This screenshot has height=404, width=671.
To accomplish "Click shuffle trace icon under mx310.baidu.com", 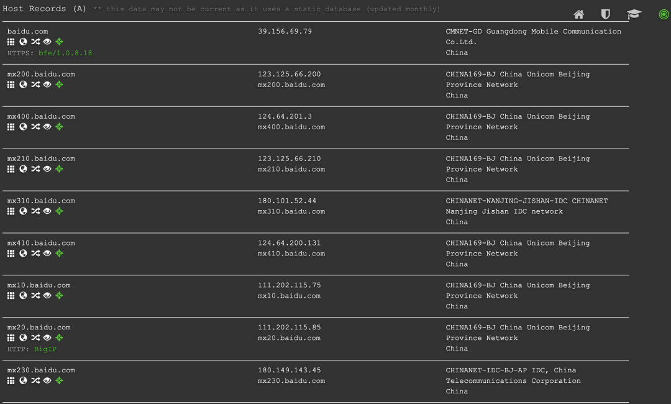I will point(35,211).
